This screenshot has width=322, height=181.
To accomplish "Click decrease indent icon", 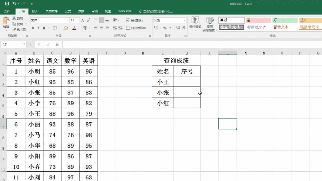I will pos(115,28).
